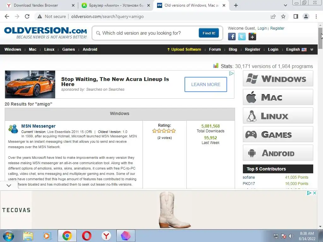Screen dimensions: 323x242
Task: Open the Google Plus social icon
Action: [252, 37]
